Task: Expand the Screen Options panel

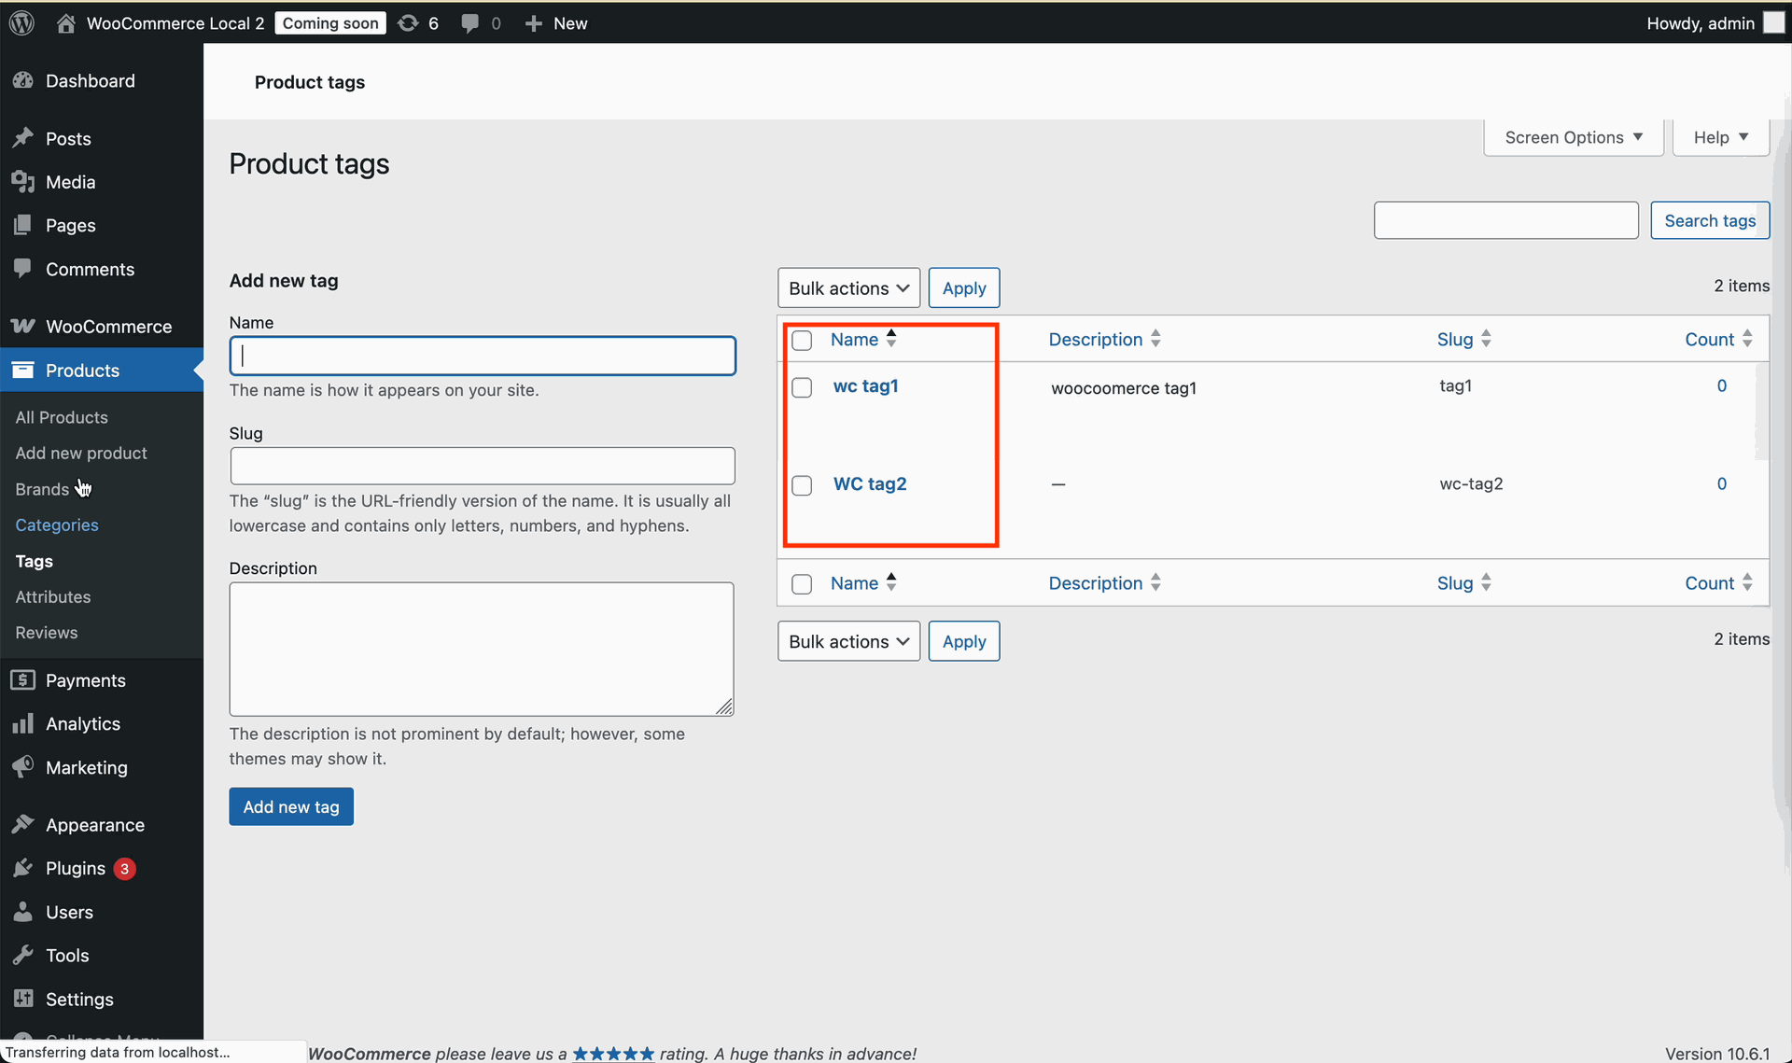Action: point(1574,137)
